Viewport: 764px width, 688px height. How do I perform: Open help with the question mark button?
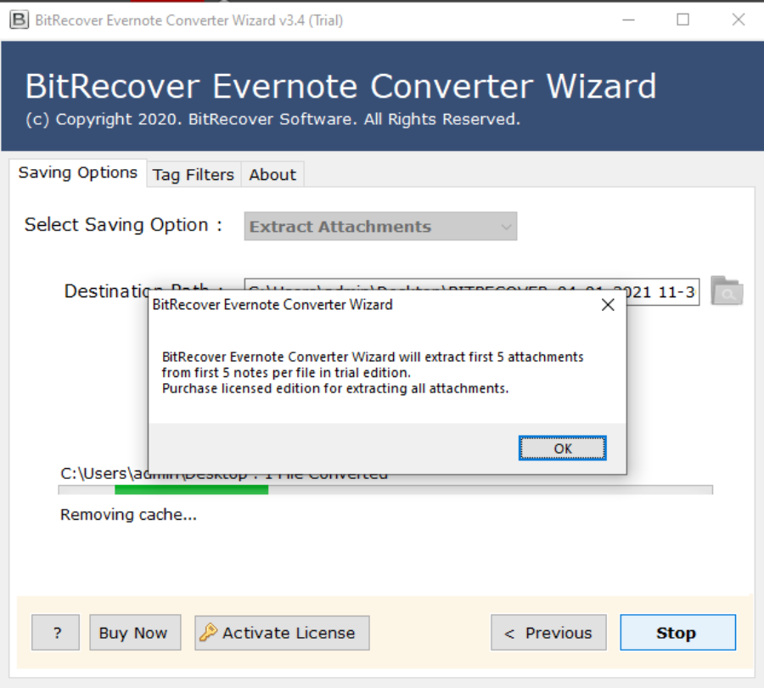(56, 633)
